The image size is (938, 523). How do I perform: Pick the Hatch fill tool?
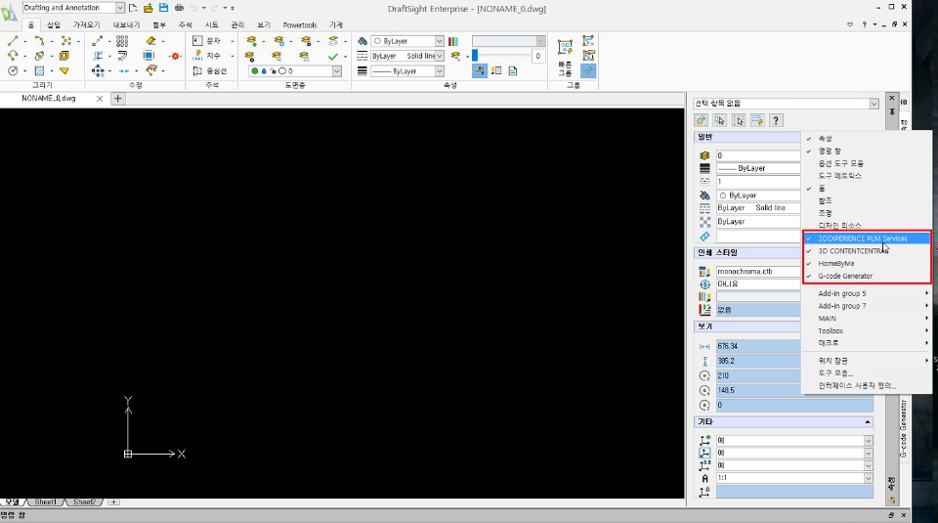pos(39,70)
